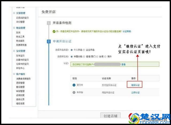The width and height of the screenshot is (171, 125).
Task: Open 维修进度 sidebar link
Action: (x=20, y=103)
